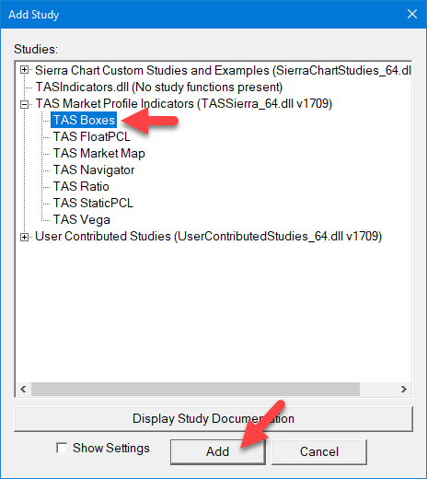The height and width of the screenshot is (479, 427).
Task: Select TAS FloatPCL study
Action: [92, 136]
